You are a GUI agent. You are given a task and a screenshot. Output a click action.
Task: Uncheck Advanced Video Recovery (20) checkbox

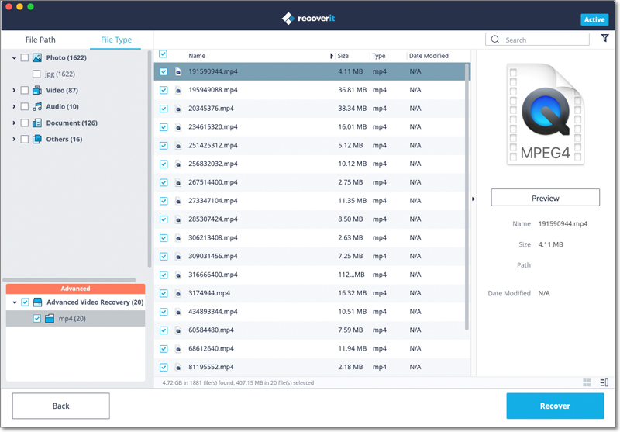point(25,302)
